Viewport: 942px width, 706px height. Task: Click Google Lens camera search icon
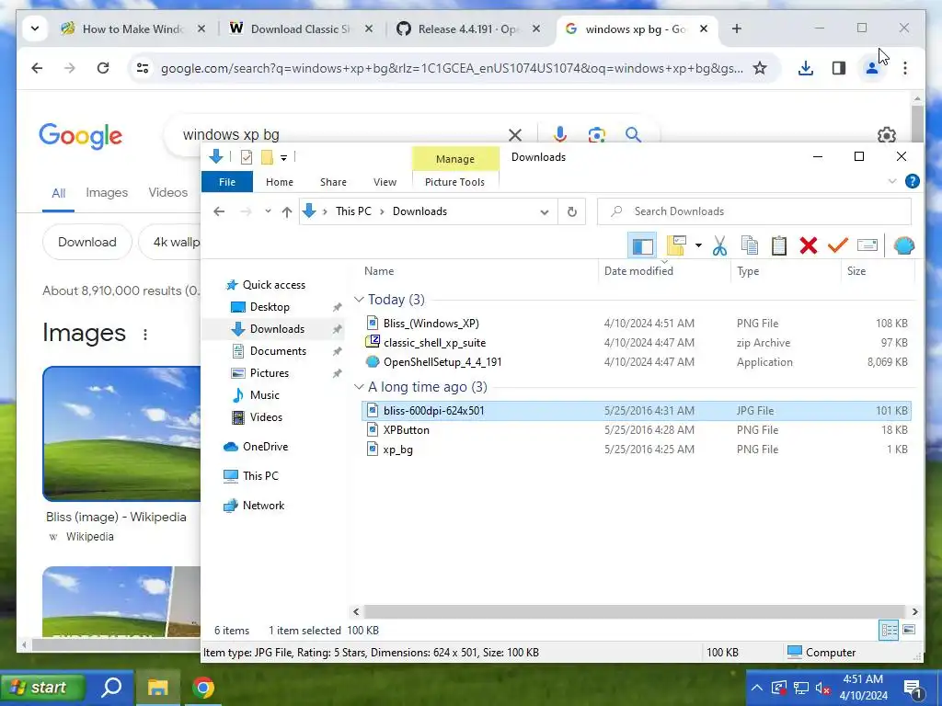click(x=596, y=134)
